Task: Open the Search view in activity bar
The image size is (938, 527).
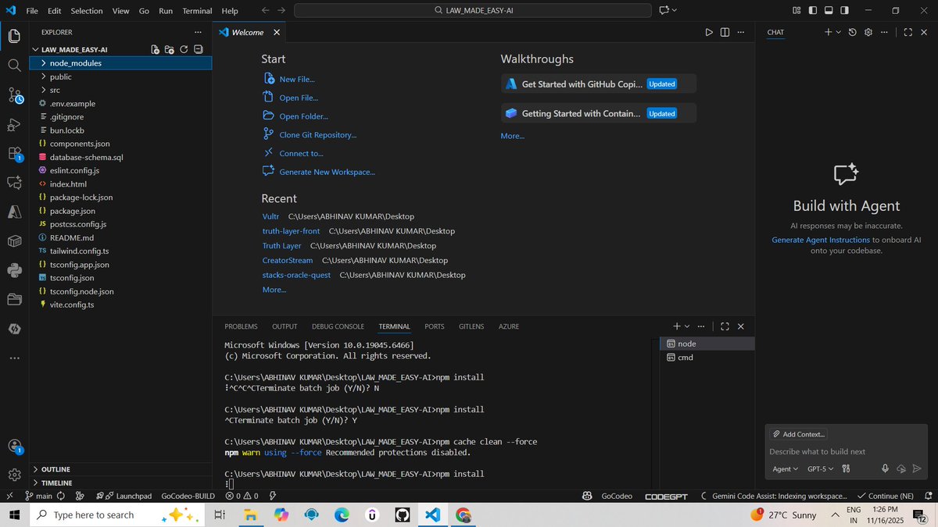Action: 14,66
